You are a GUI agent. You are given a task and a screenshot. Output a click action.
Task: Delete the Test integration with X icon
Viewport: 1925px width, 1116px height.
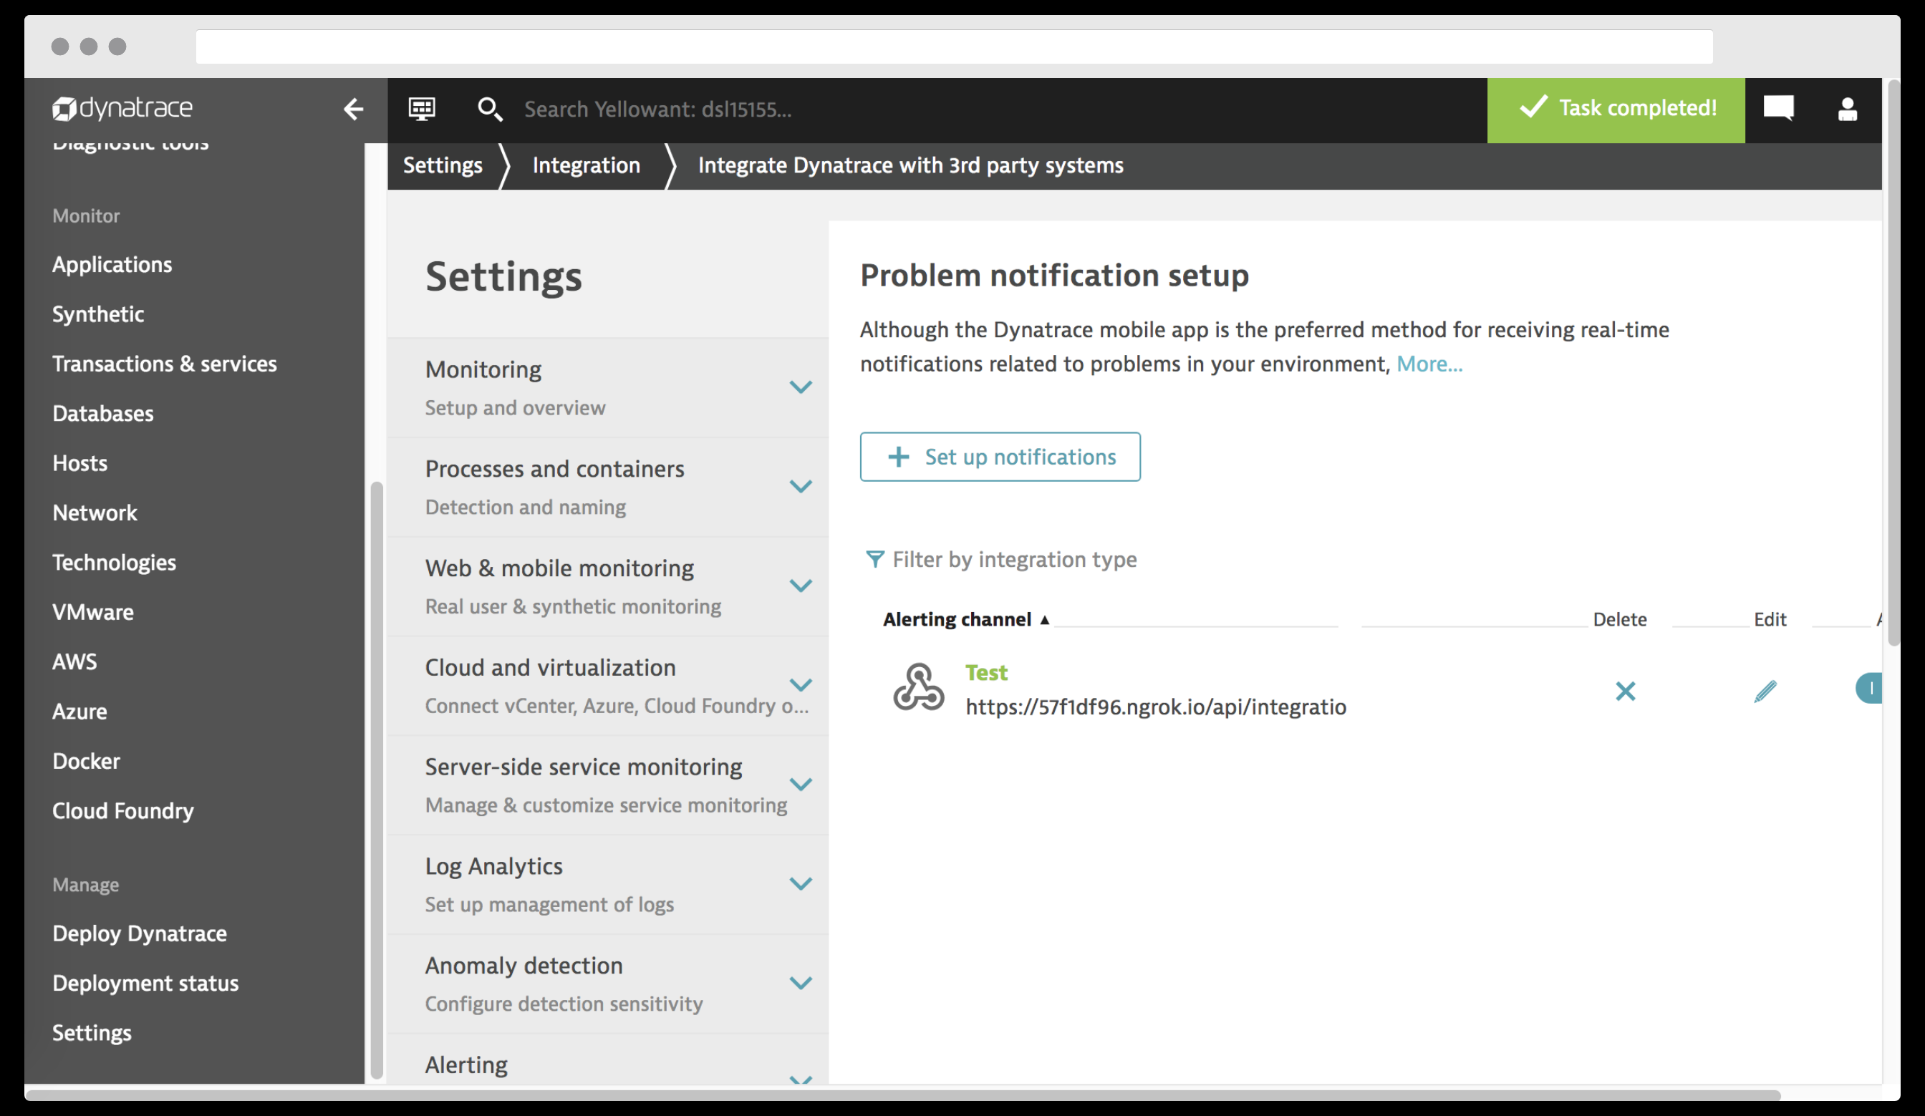coord(1625,691)
